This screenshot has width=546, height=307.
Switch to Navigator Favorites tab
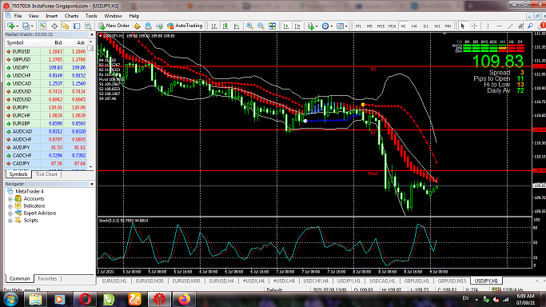coord(47,278)
